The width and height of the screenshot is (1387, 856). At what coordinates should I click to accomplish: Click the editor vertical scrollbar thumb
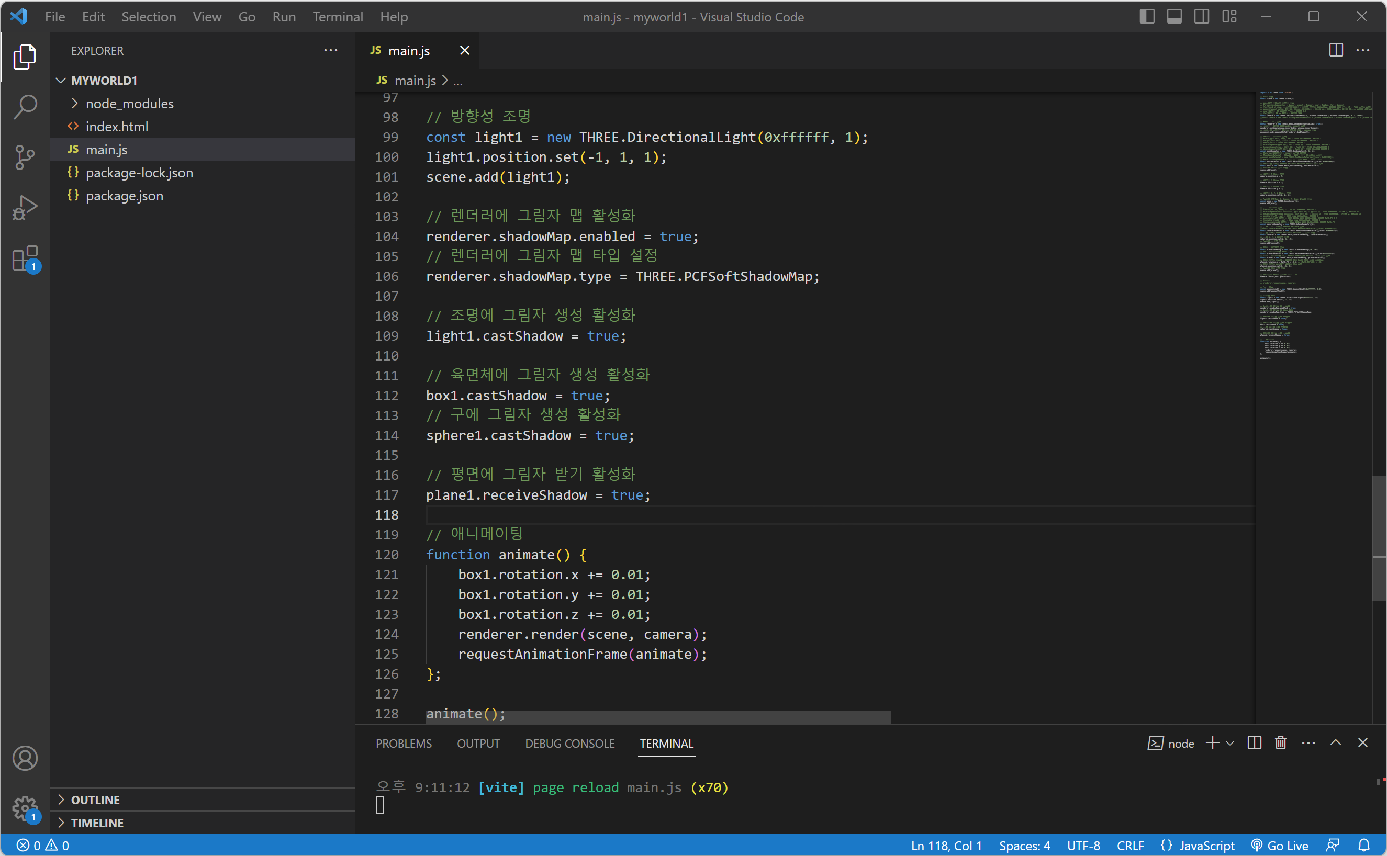[x=1379, y=538]
